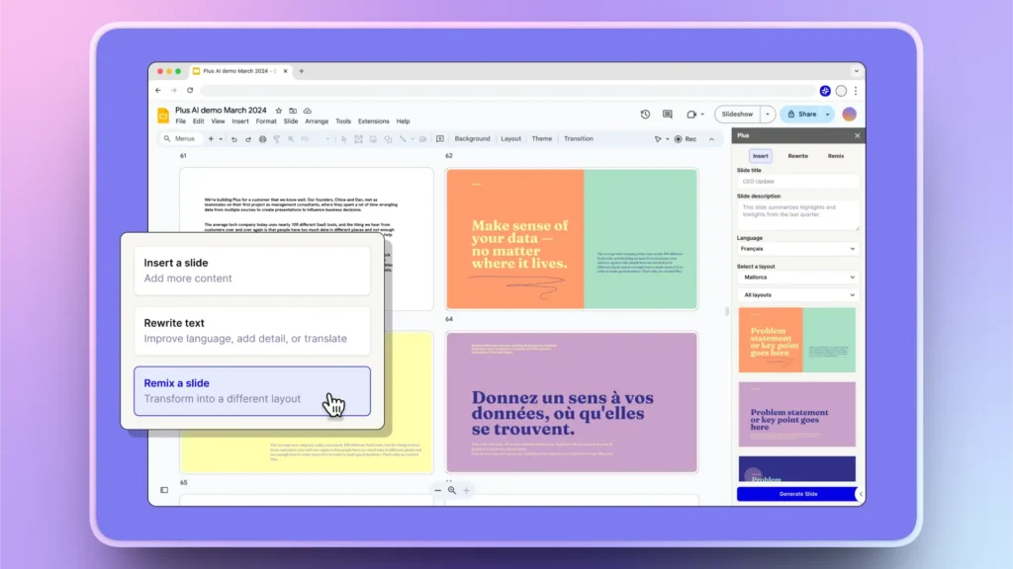The image size is (1013, 569).
Task: Click the zoom magnifier in the toolbar
Action: [292, 139]
